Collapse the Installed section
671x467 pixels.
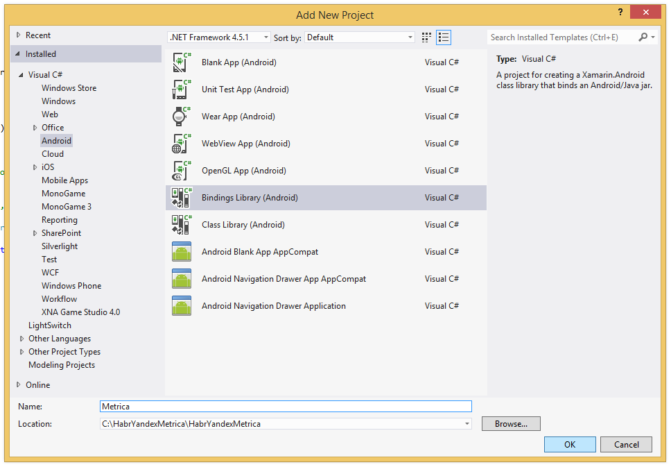tap(17, 54)
